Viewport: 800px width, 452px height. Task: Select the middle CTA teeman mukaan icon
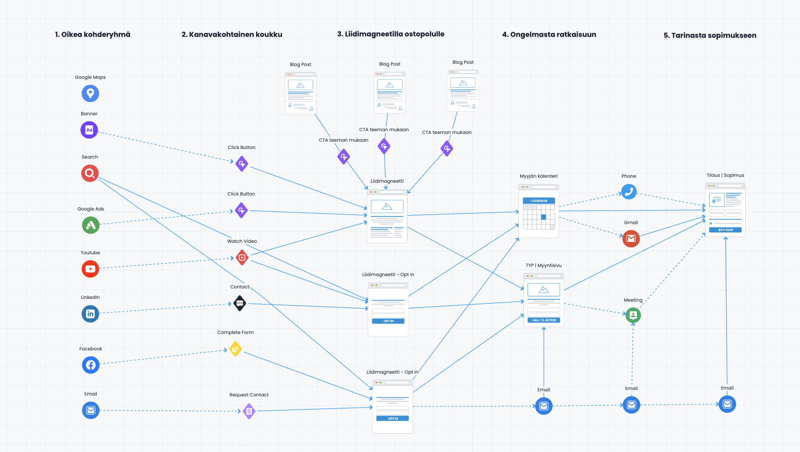click(x=384, y=146)
